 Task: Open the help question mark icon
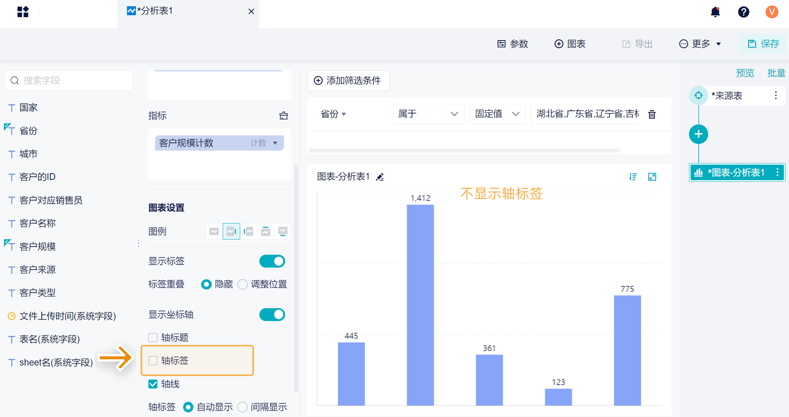pos(743,12)
